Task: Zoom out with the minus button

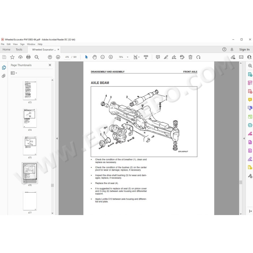Action: tap(103, 57)
